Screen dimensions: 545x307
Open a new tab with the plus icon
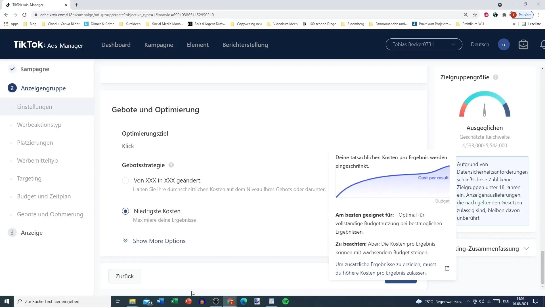click(77, 5)
